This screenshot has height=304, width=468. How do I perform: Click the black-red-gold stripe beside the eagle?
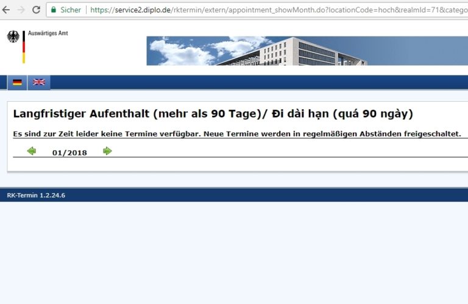point(24,47)
